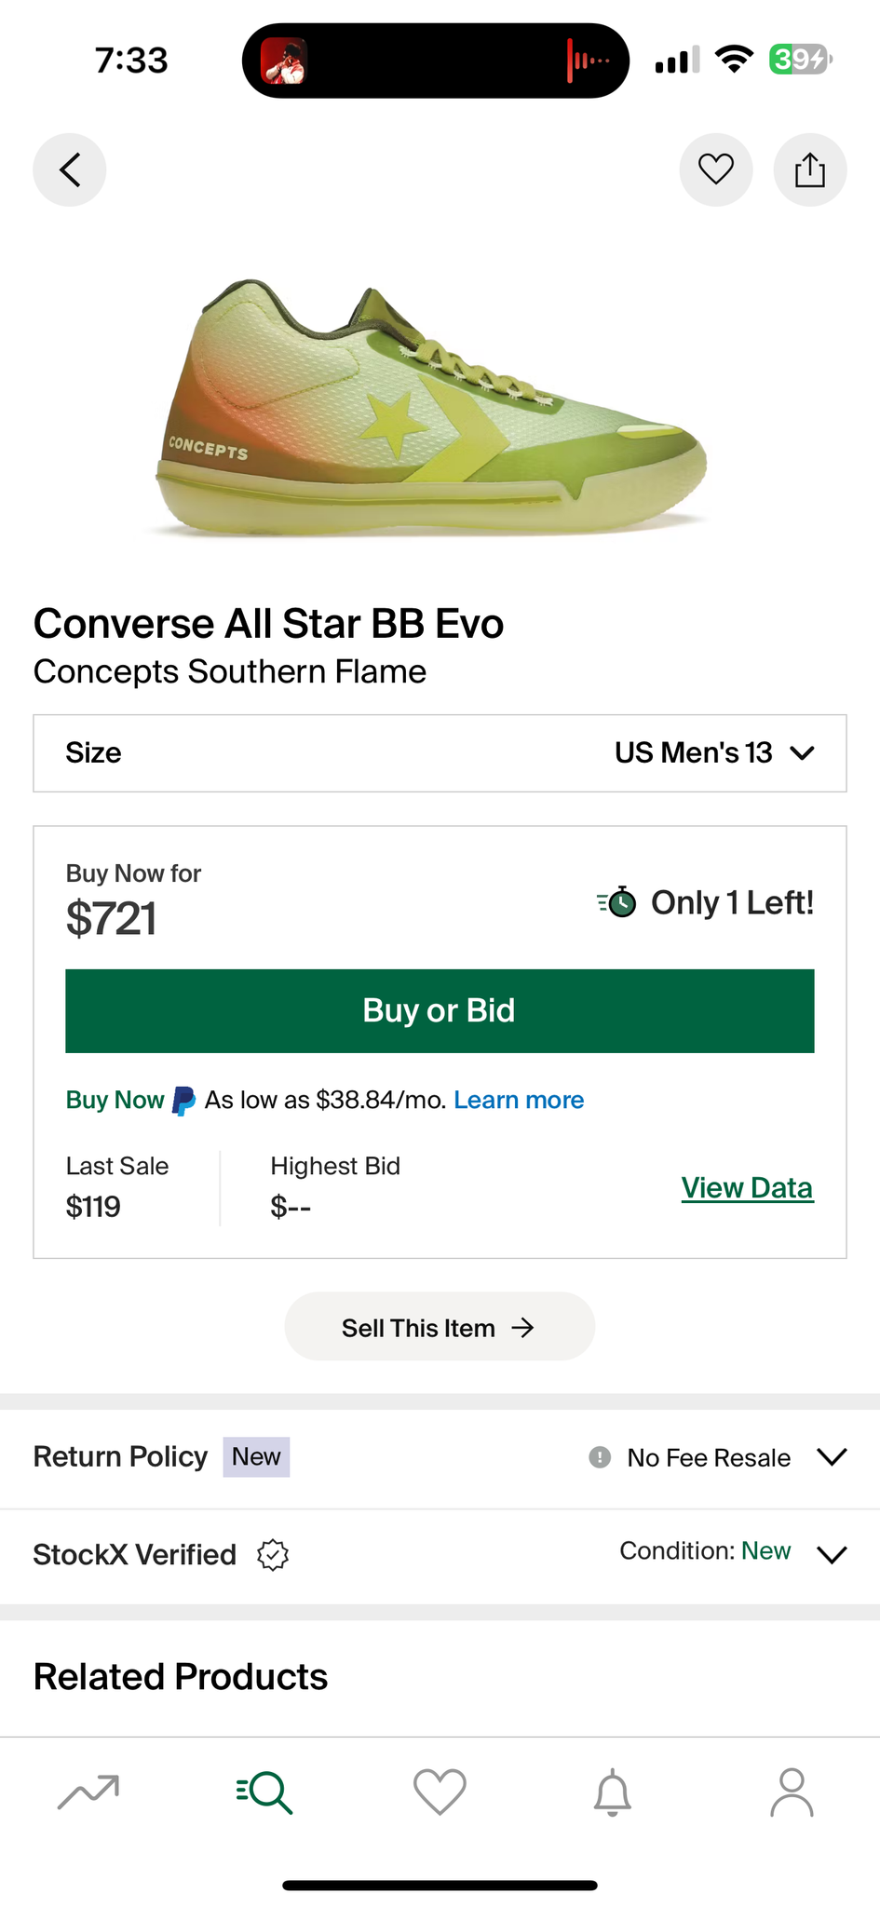Open the search tab in bottom bar
880x1907 pixels.
click(264, 1792)
